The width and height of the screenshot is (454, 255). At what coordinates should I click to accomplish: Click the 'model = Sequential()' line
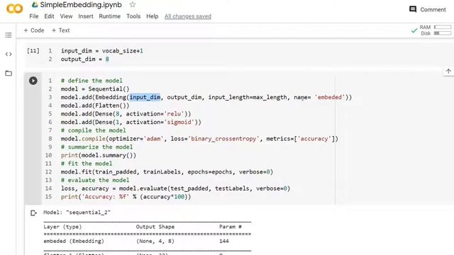click(95, 89)
